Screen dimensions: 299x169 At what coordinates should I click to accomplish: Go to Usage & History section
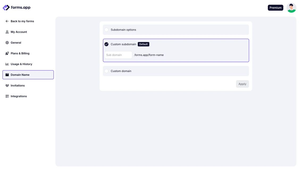point(21,64)
